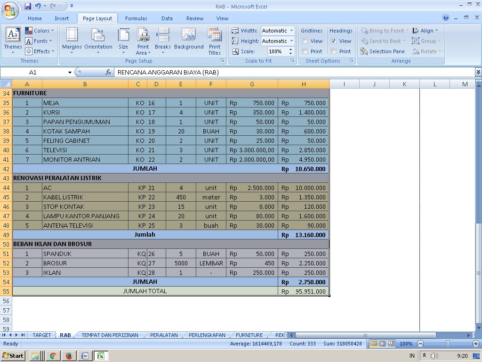Save workbook via quick access Save icon
482x362 pixels.
(x=28, y=6)
